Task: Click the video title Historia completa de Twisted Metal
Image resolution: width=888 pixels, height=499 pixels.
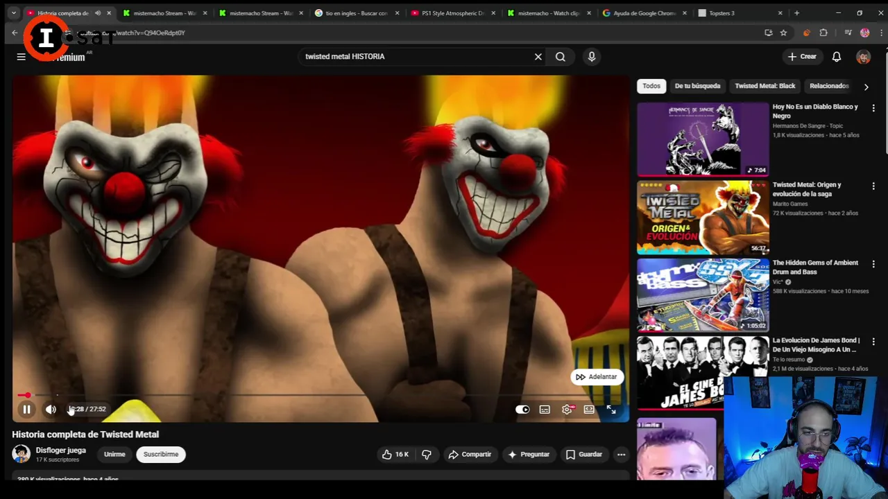Action: coord(85,435)
